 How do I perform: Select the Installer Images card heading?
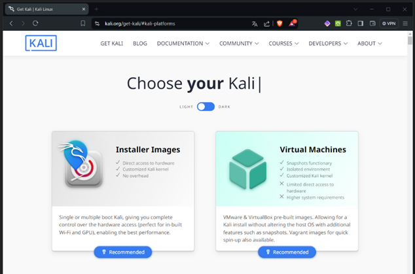tap(147, 149)
